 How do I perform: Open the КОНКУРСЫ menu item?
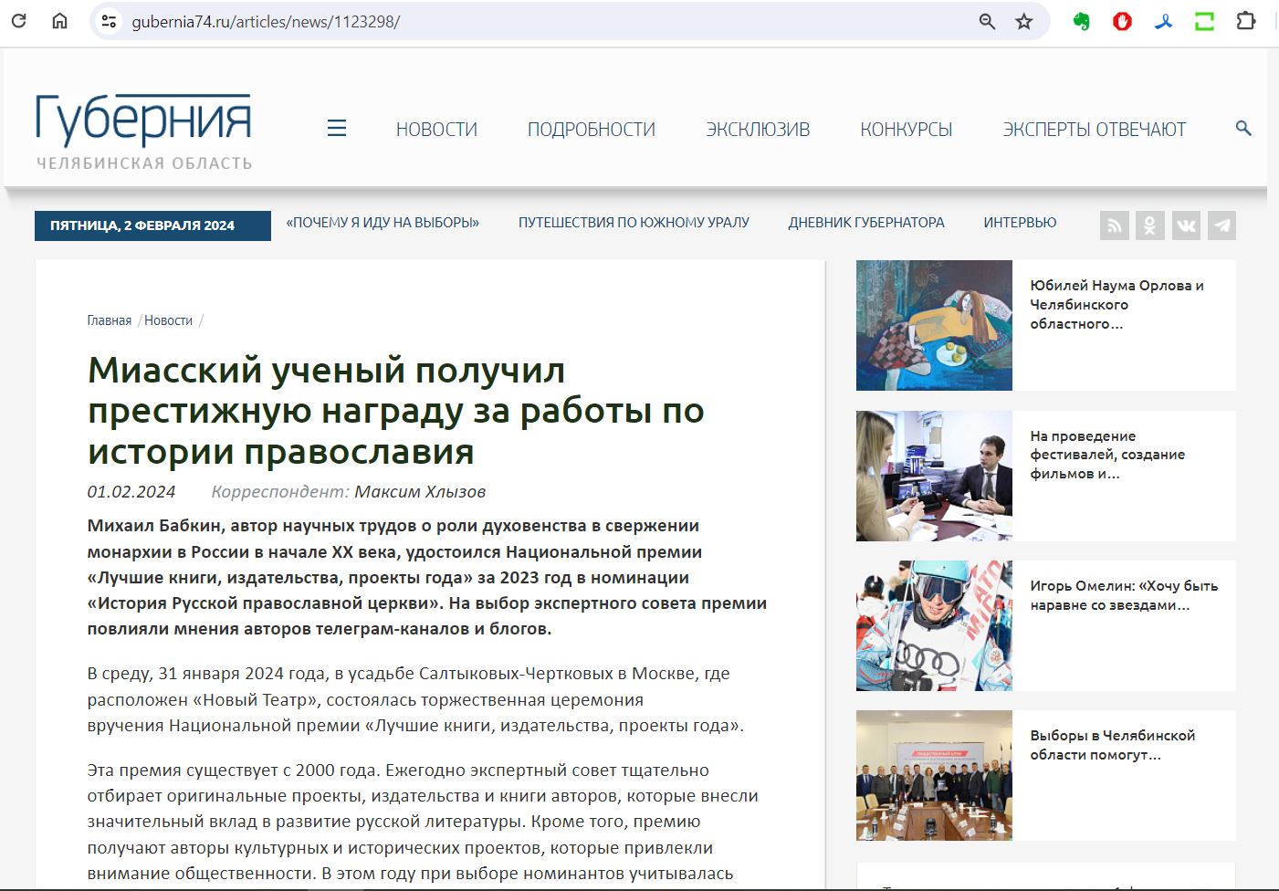pos(907,130)
